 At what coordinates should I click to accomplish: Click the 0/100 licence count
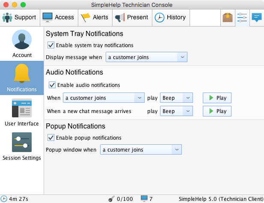coord(125,199)
